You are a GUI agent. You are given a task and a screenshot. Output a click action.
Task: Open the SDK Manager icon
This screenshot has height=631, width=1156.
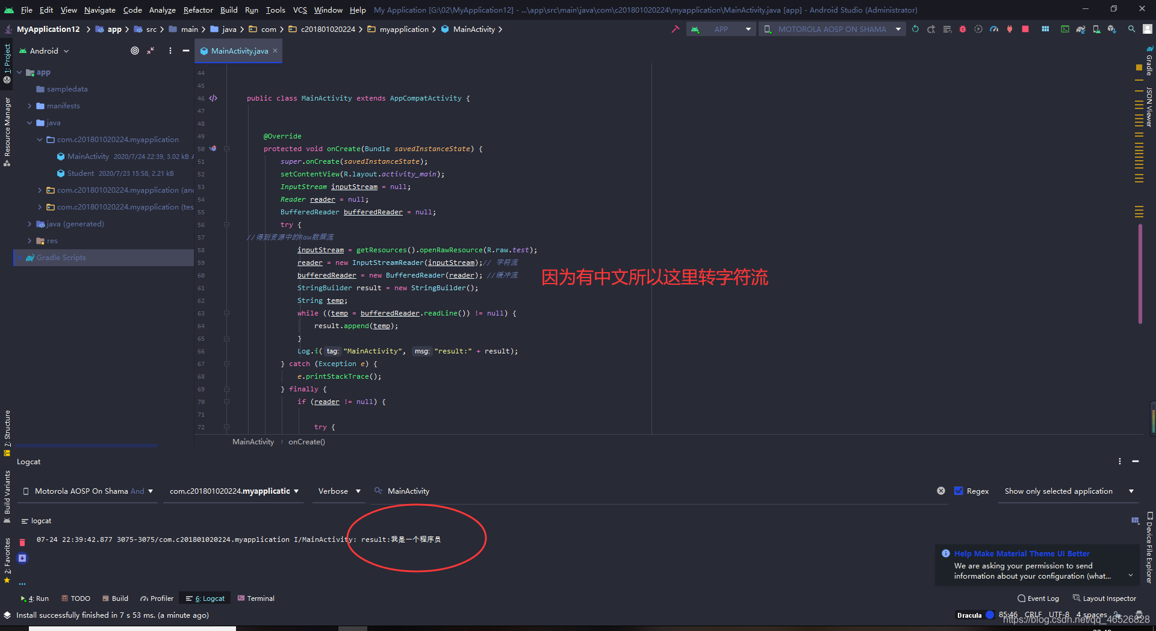tap(1112, 29)
